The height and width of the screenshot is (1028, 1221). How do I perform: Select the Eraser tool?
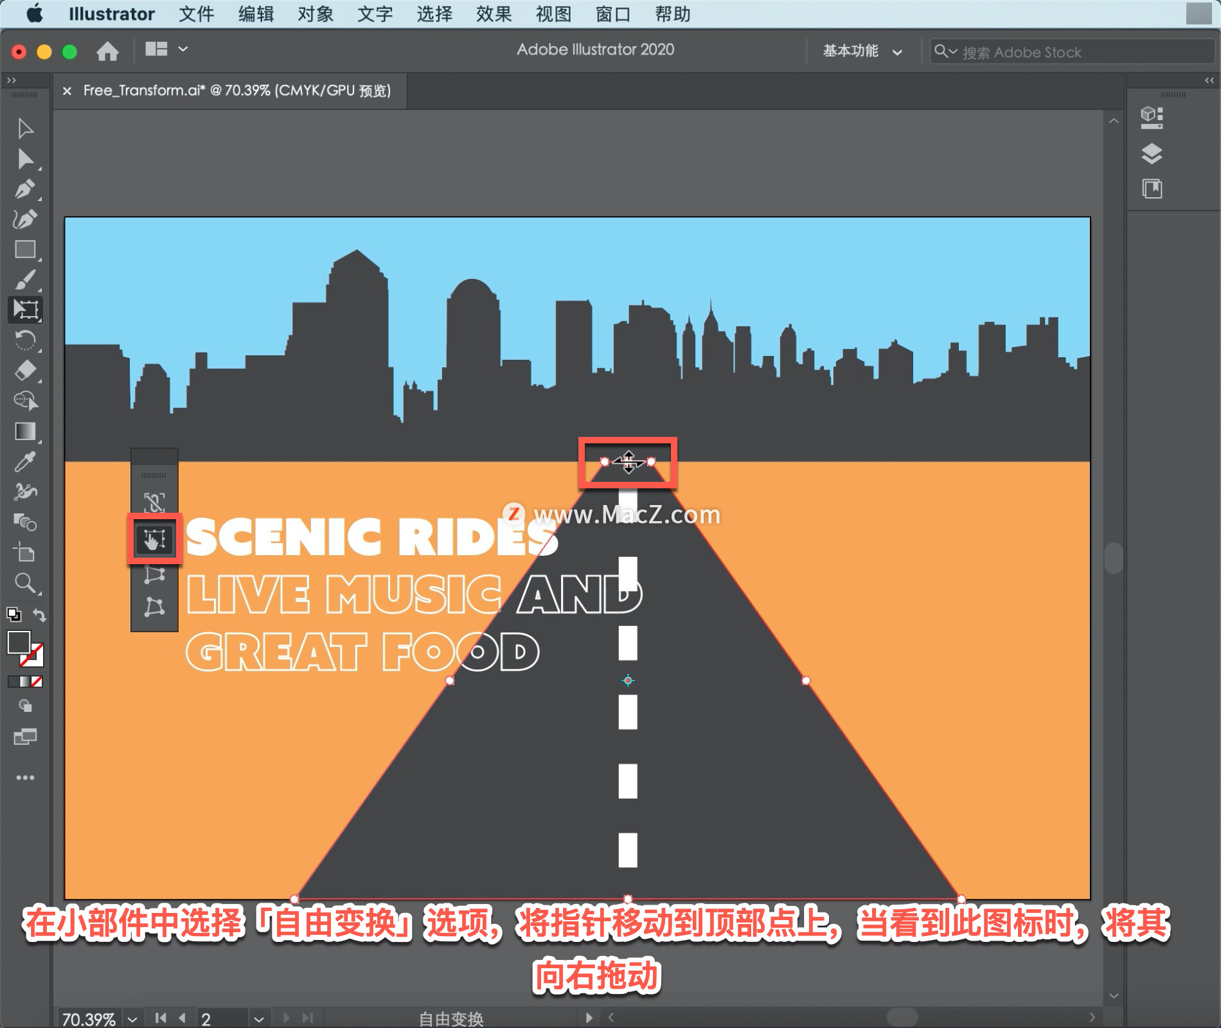(25, 371)
